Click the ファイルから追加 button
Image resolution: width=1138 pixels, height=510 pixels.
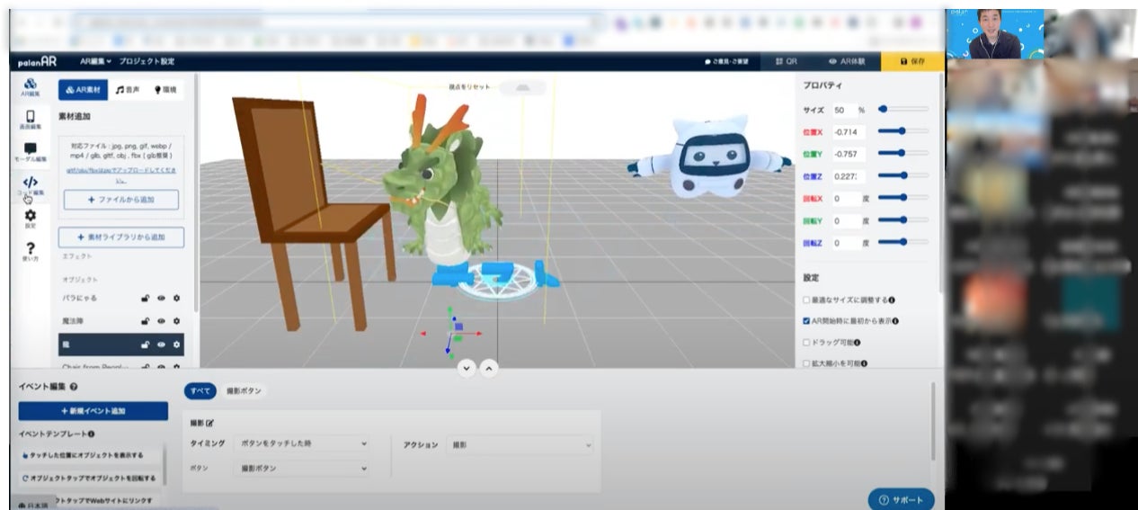[x=120, y=200]
